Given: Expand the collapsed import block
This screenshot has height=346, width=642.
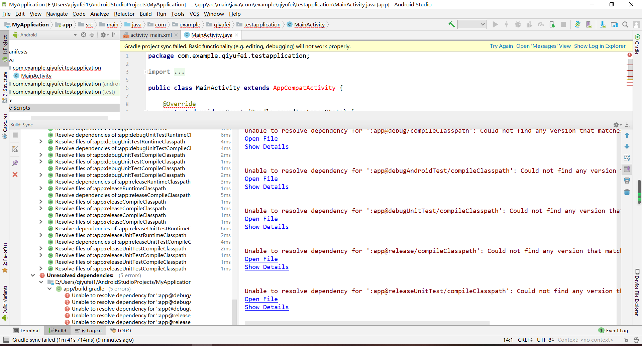Looking at the screenshot, I should pos(145,72).
